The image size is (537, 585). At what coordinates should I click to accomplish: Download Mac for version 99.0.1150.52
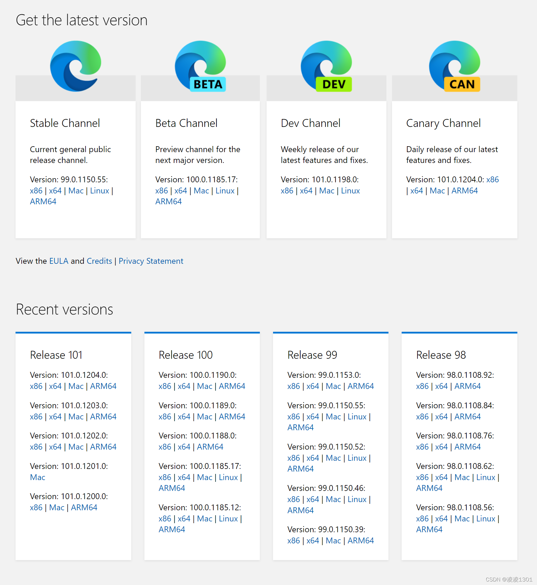[333, 458]
